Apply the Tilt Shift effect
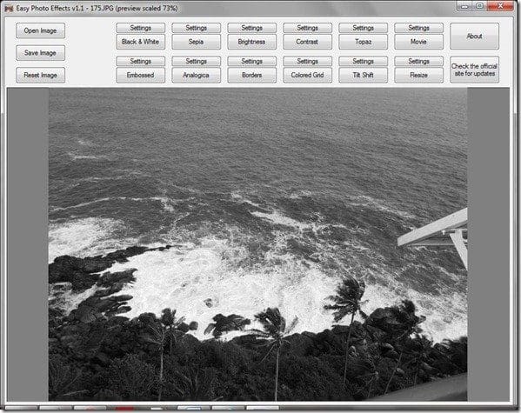Screen dimensions: 521x413 tap(364, 75)
